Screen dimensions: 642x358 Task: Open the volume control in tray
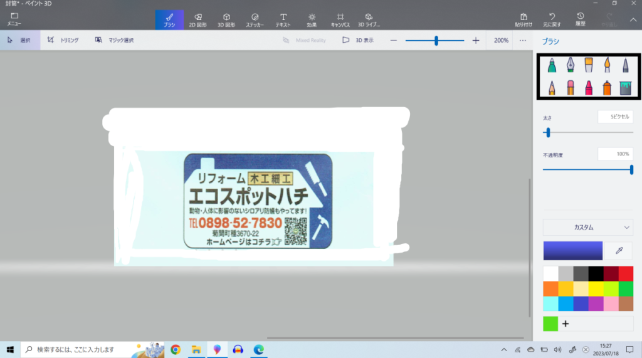click(x=557, y=349)
